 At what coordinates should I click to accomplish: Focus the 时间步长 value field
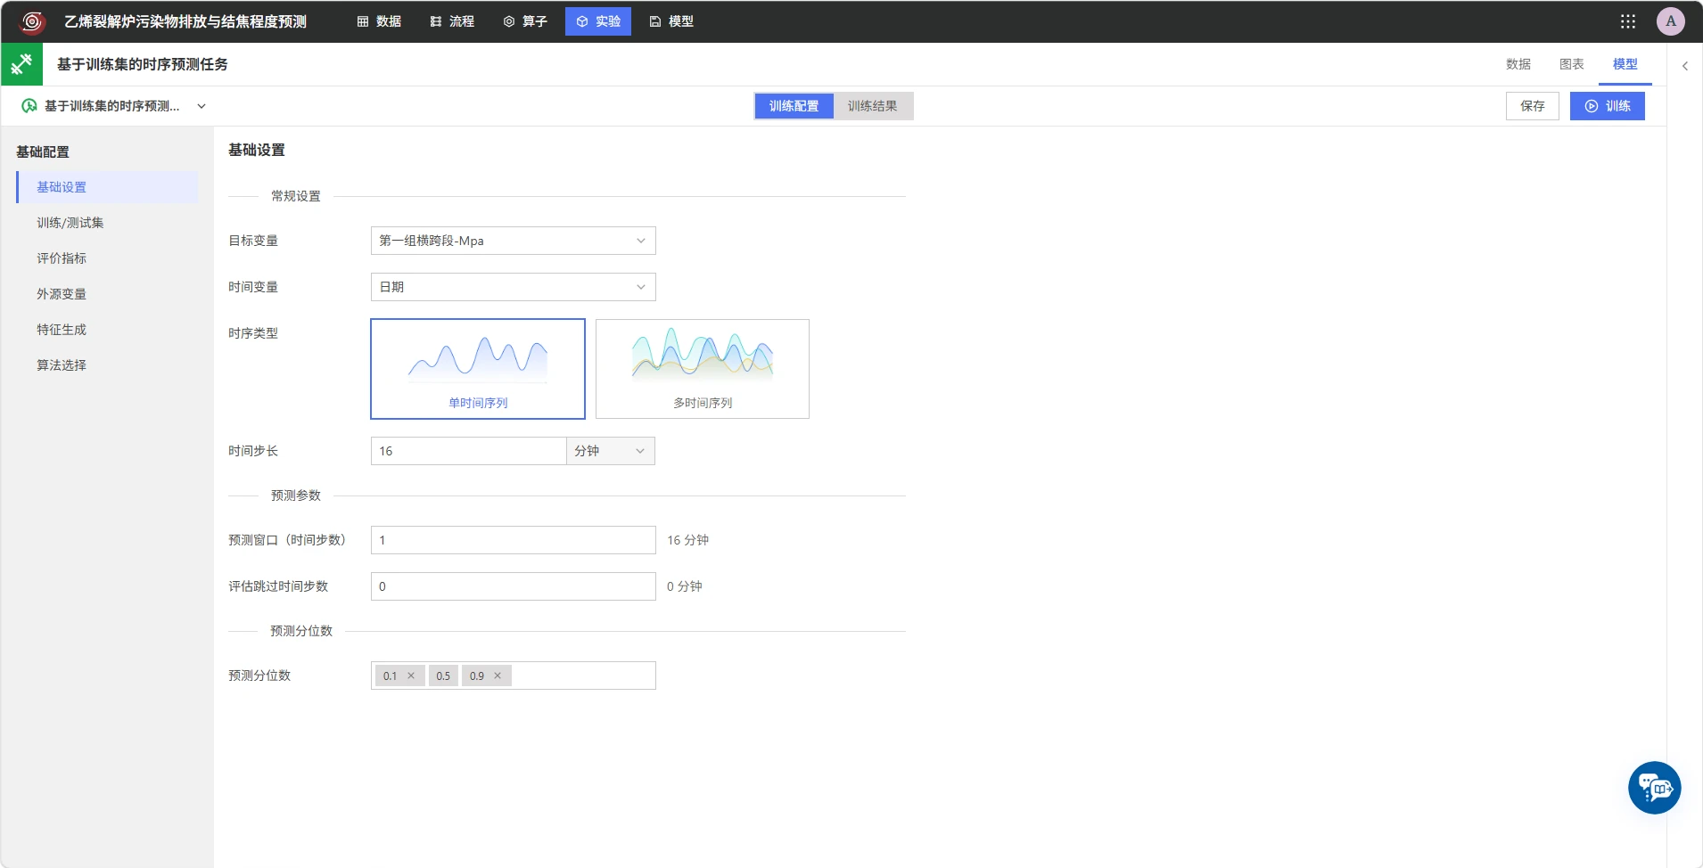(469, 451)
